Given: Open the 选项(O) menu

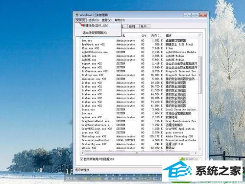Looking at the screenshot, I should click(x=94, y=20).
